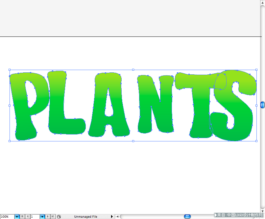The width and height of the screenshot is (265, 219).
Task: Click the artboard number field showing 1
Action: click(35, 216)
